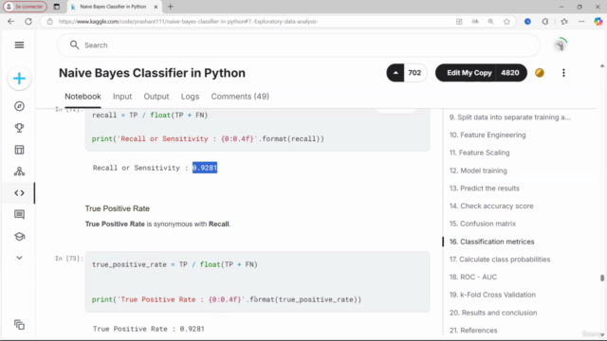Go to 21. References section
607x341 pixels.
point(473,331)
